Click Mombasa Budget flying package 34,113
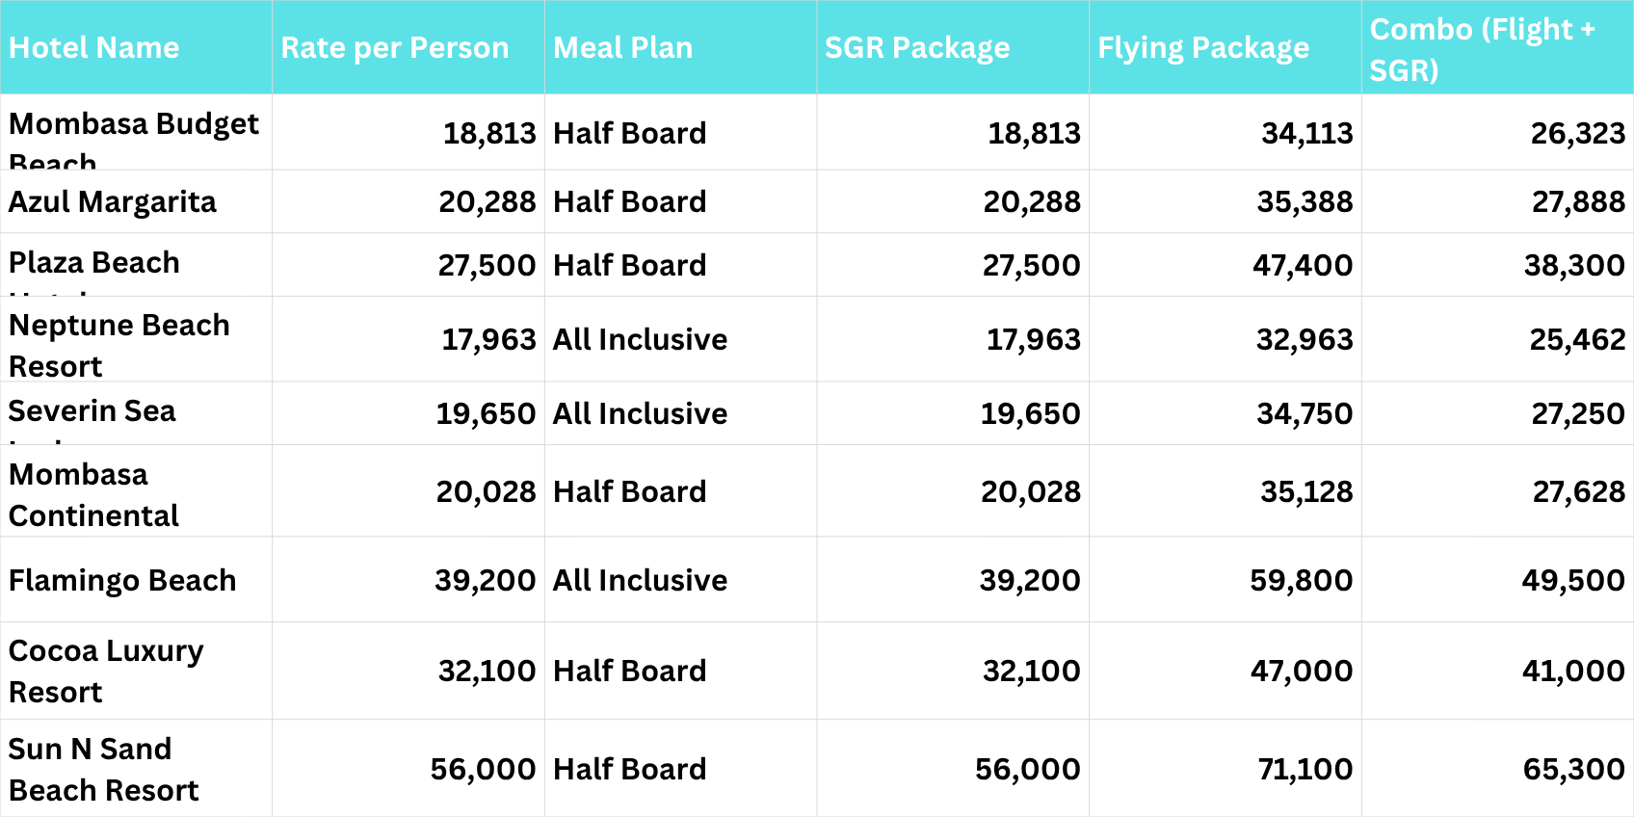The width and height of the screenshot is (1634, 817). tap(1306, 134)
